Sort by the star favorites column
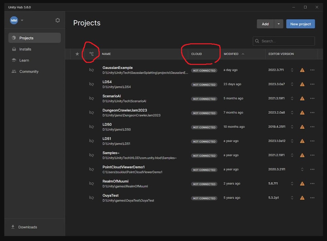The height and width of the screenshot is (241, 327). [x=77, y=54]
